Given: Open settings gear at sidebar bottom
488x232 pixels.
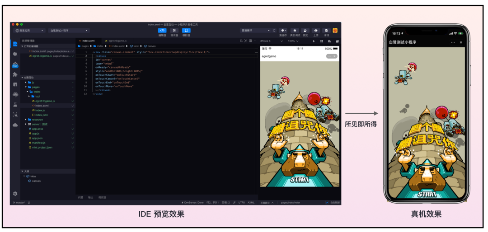Looking at the screenshot, I should pyautogui.click(x=15, y=194).
